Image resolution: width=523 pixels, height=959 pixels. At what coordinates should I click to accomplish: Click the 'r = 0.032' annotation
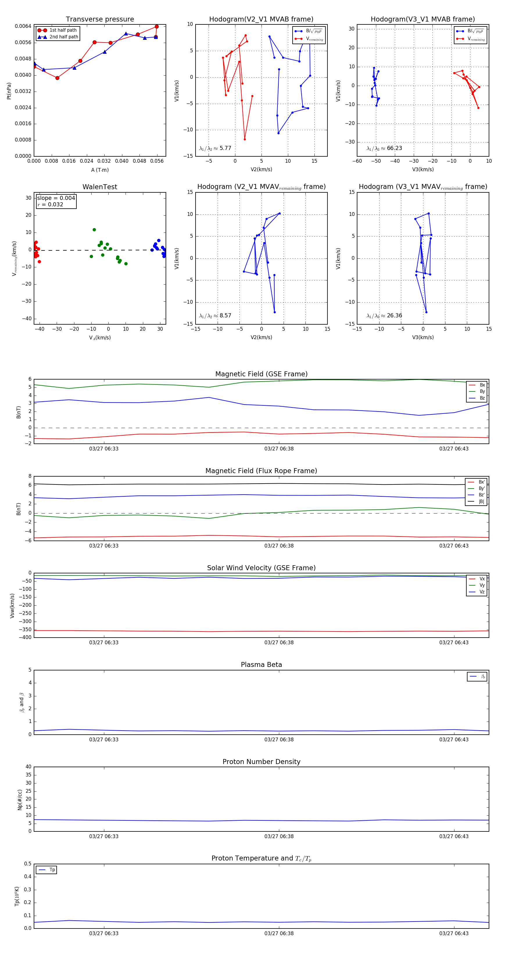pyautogui.click(x=50, y=205)
